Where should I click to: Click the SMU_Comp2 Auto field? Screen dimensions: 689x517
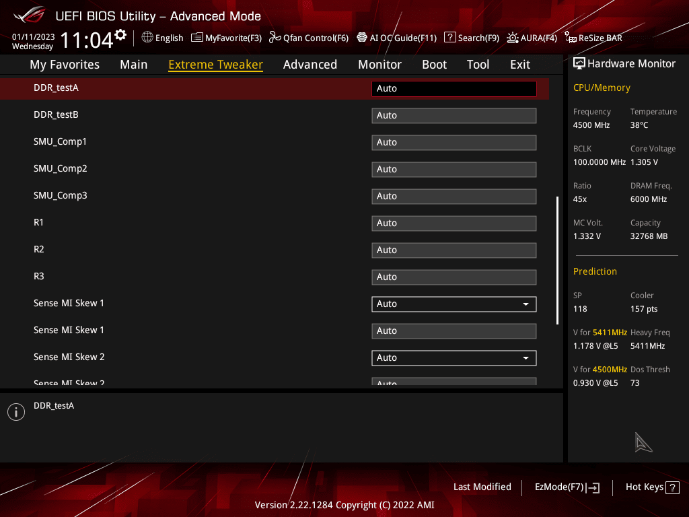[x=454, y=169]
